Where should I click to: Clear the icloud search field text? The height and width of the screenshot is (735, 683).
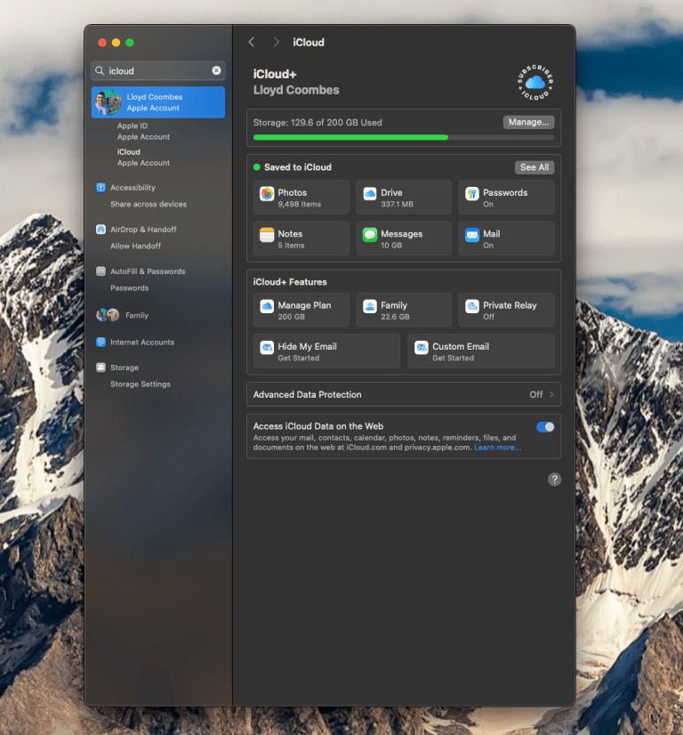pyautogui.click(x=216, y=70)
